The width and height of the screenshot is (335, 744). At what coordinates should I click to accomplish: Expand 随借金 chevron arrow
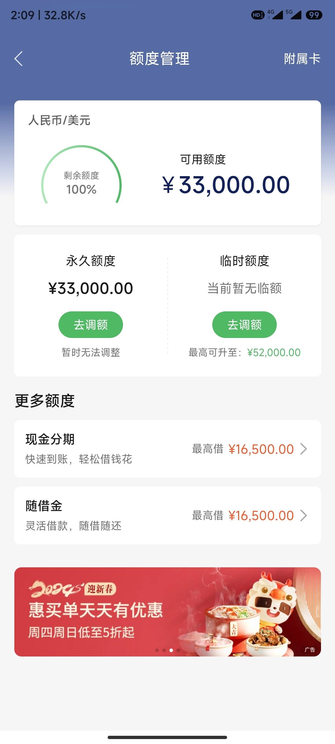tap(303, 515)
